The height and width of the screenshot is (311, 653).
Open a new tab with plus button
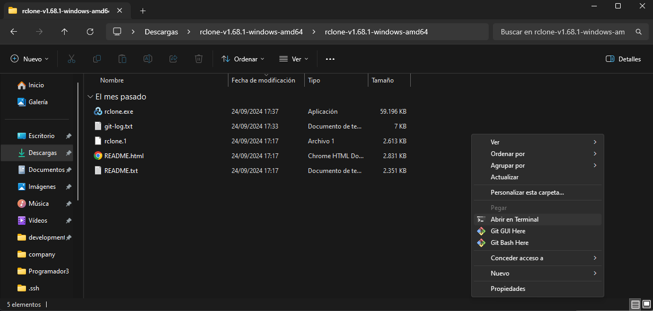(x=143, y=11)
